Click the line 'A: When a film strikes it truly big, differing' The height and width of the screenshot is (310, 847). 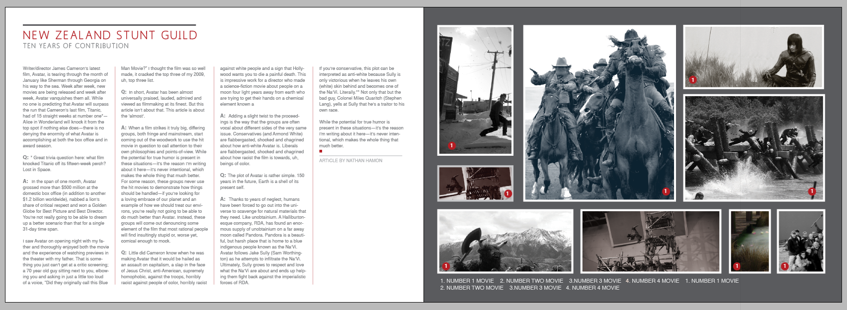coord(163,128)
